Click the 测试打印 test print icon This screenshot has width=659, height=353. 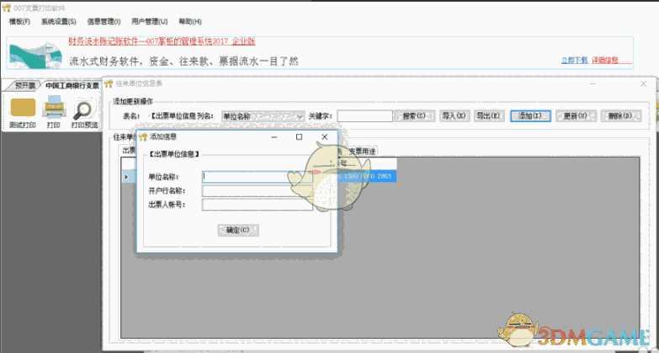coord(22,108)
